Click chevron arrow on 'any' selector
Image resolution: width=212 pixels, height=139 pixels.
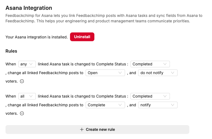click(x=31, y=64)
